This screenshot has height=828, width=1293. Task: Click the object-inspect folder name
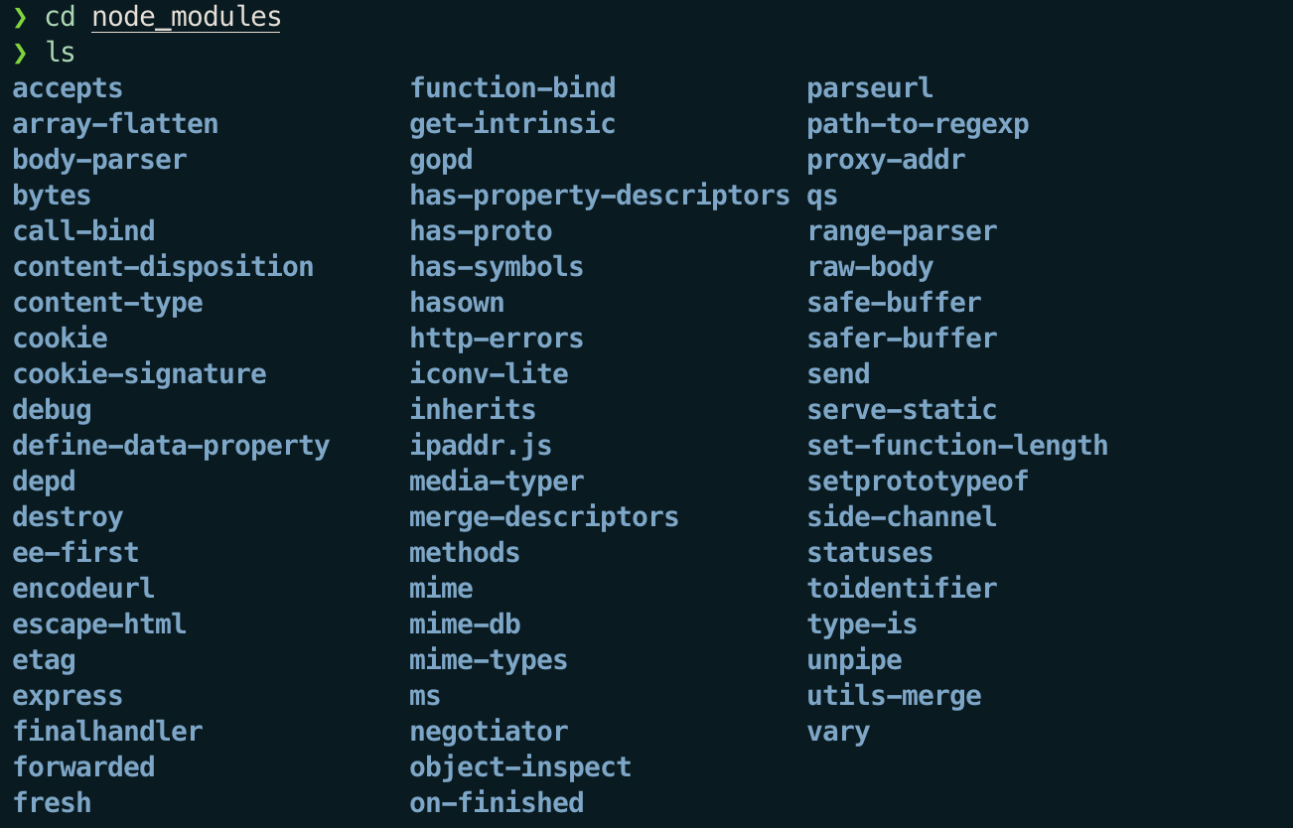[x=520, y=767]
